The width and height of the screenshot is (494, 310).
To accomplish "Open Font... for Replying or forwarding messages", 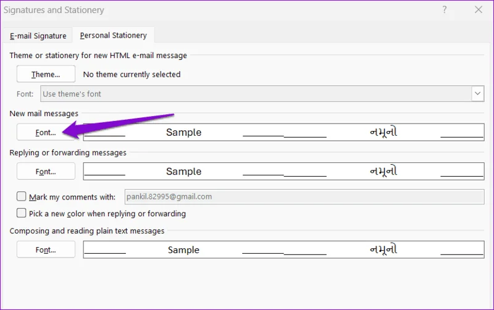I will [x=46, y=172].
